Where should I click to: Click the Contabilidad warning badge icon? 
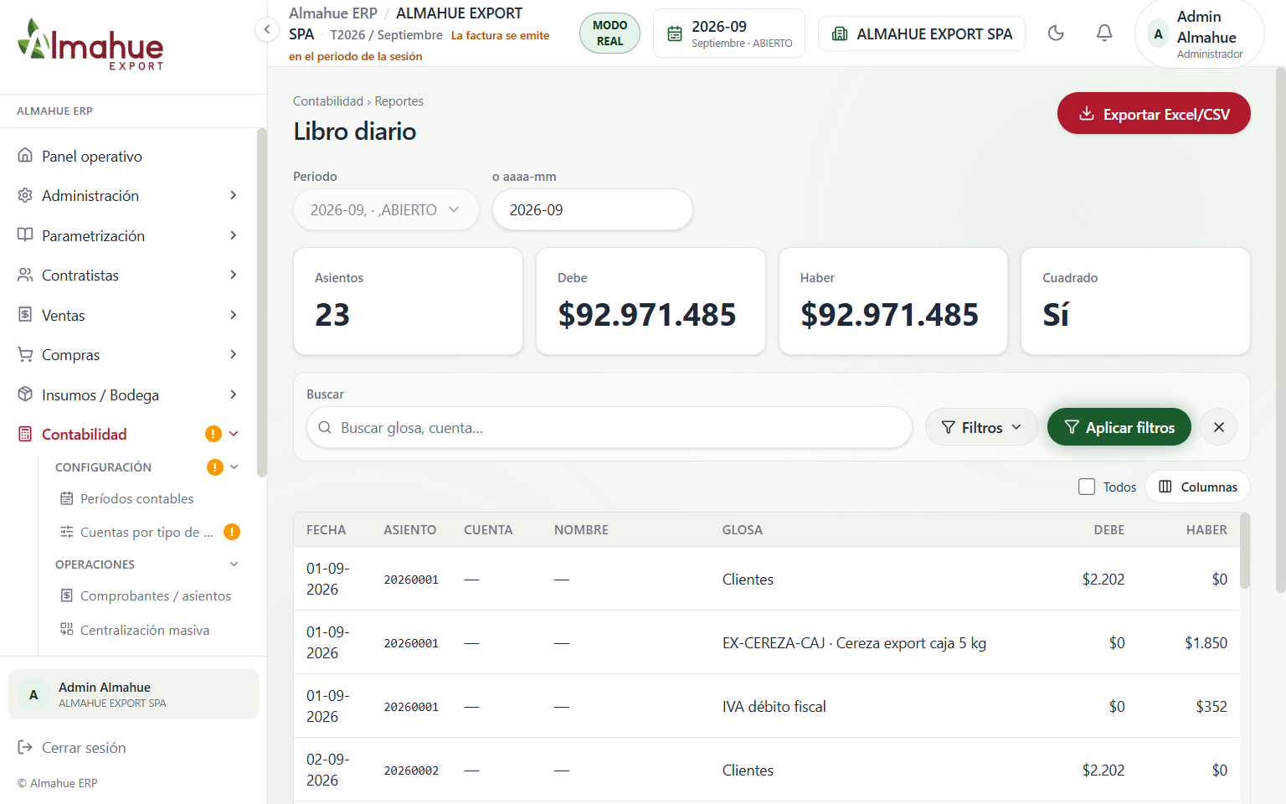point(213,434)
